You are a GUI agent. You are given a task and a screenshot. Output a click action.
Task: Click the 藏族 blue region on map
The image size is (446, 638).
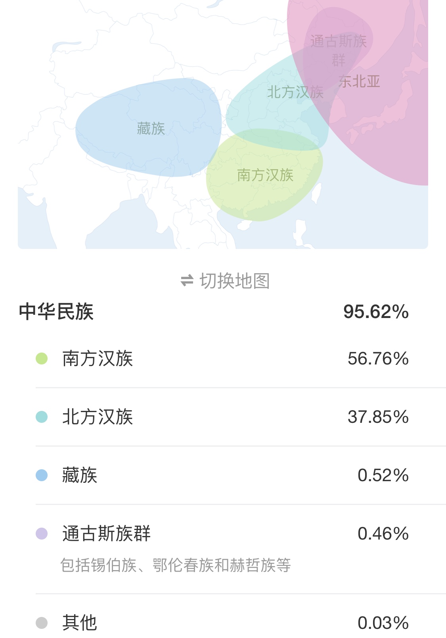pos(151,128)
